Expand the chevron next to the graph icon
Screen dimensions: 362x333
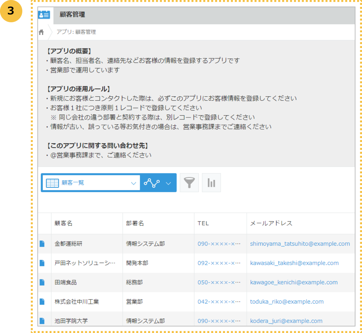point(168,183)
